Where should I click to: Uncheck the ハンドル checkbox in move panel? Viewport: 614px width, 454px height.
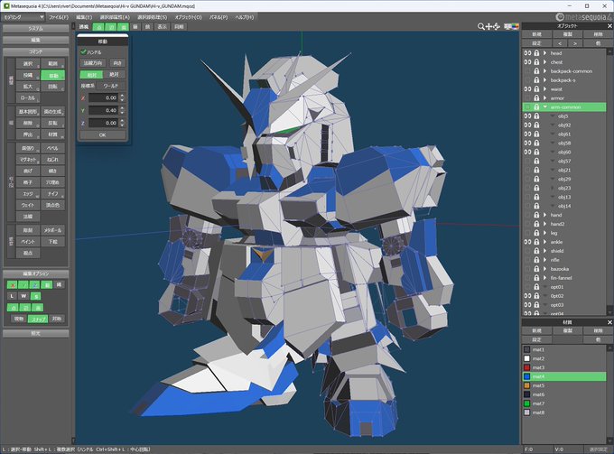[x=83, y=51]
